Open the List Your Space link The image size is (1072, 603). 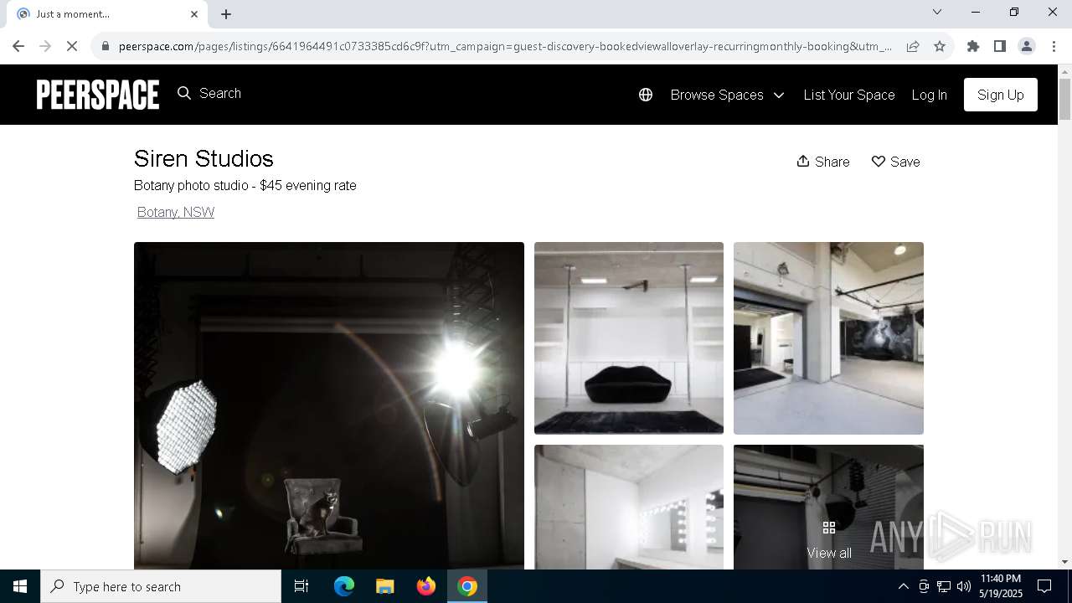(849, 95)
